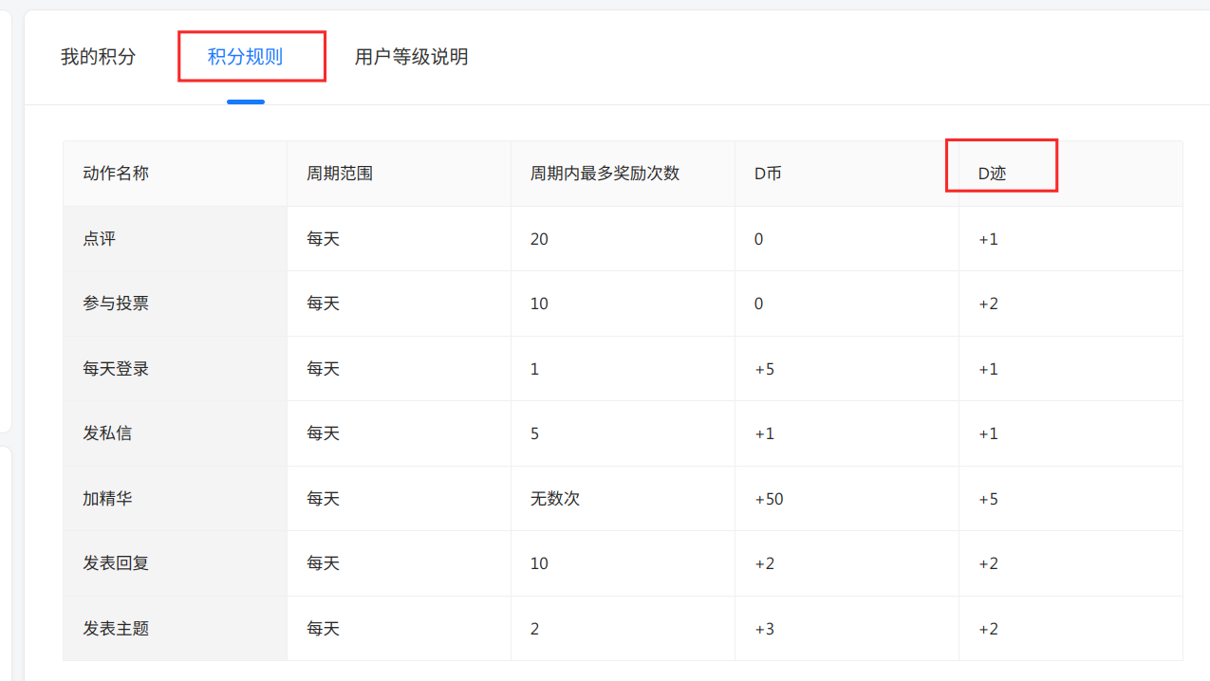The width and height of the screenshot is (1210, 681).
Task: Click the D币 value 0 for 点评
Action: [x=759, y=239]
